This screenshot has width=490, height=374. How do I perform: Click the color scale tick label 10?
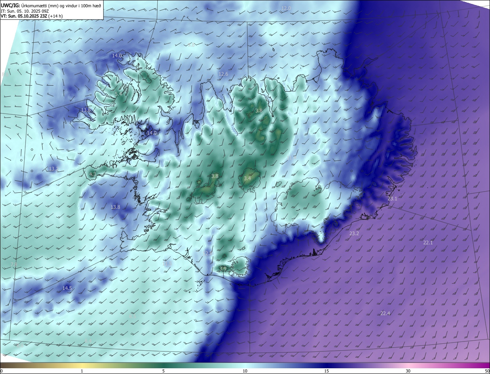click(245, 371)
